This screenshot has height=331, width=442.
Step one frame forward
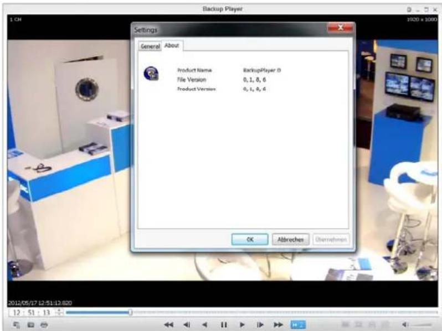pyautogui.click(x=260, y=324)
